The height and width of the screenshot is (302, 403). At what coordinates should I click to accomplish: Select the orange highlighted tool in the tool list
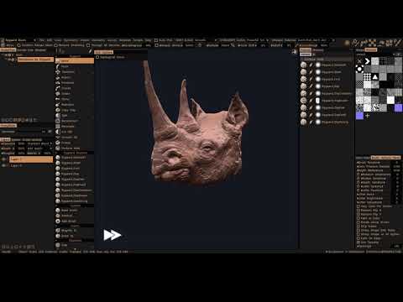[75, 60]
